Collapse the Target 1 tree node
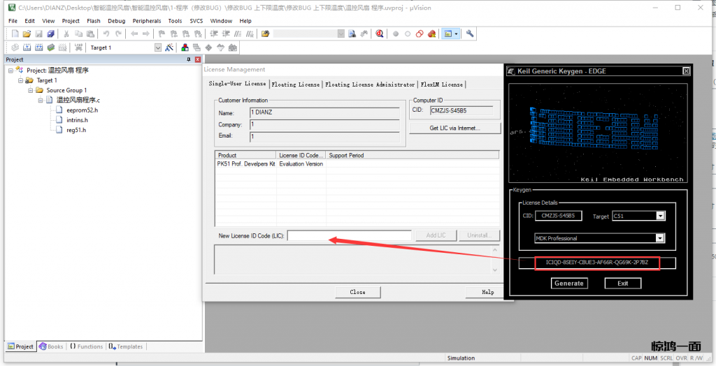The width and height of the screenshot is (716, 366). tap(20, 80)
